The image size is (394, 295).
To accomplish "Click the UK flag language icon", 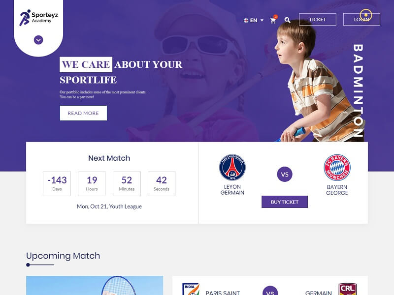I will tap(246, 20).
